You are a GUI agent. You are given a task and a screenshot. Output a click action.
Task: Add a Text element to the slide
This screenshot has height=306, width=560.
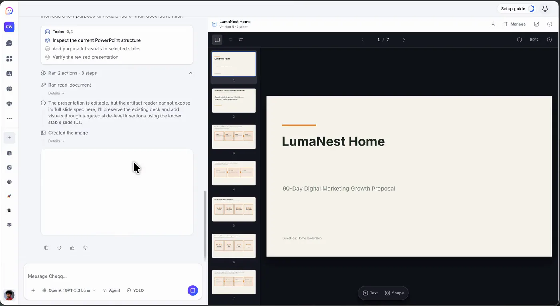tap(370, 293)
